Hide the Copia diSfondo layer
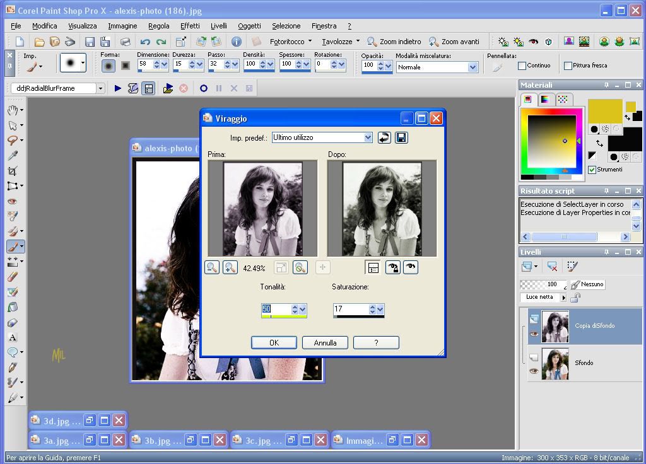The height and width of the screenshot is (464, 646). click(x=534, y=333)
